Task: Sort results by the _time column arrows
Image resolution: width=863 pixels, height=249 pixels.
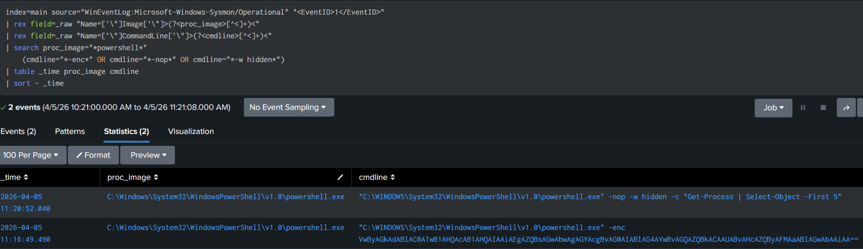Action: click(26, 177)
